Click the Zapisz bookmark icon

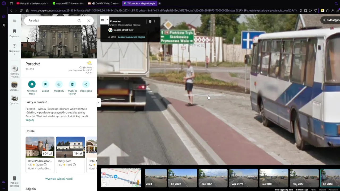coord(45,84)
